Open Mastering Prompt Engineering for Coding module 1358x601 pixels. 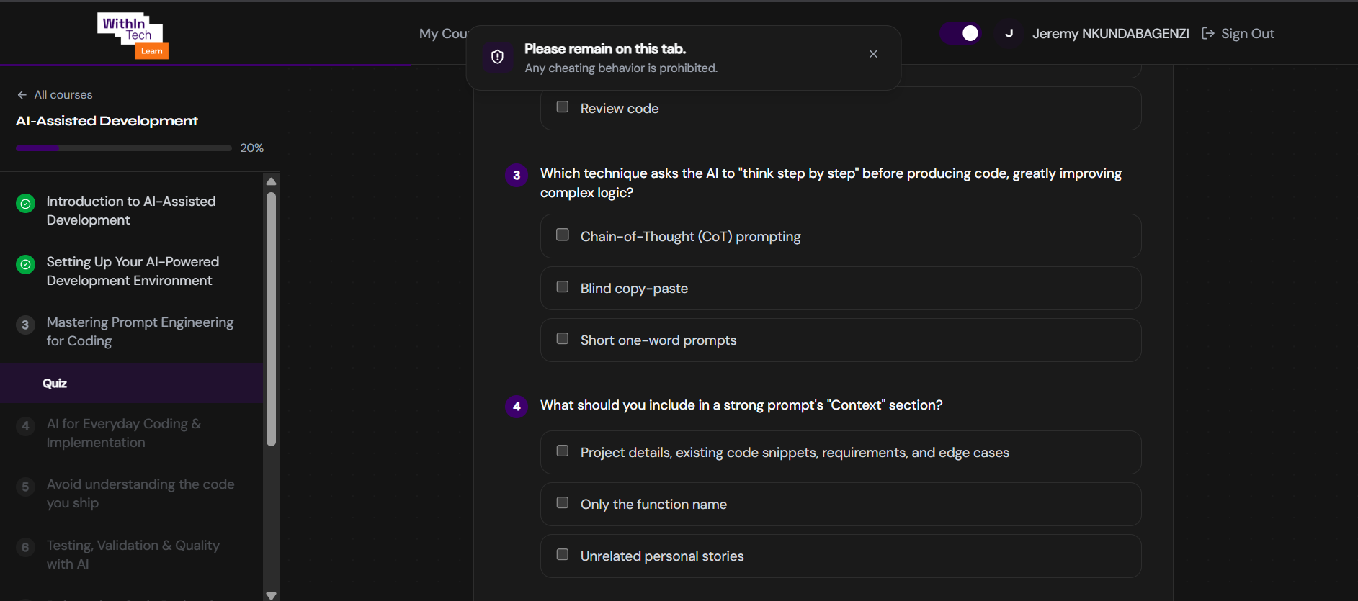coord(140,332)
